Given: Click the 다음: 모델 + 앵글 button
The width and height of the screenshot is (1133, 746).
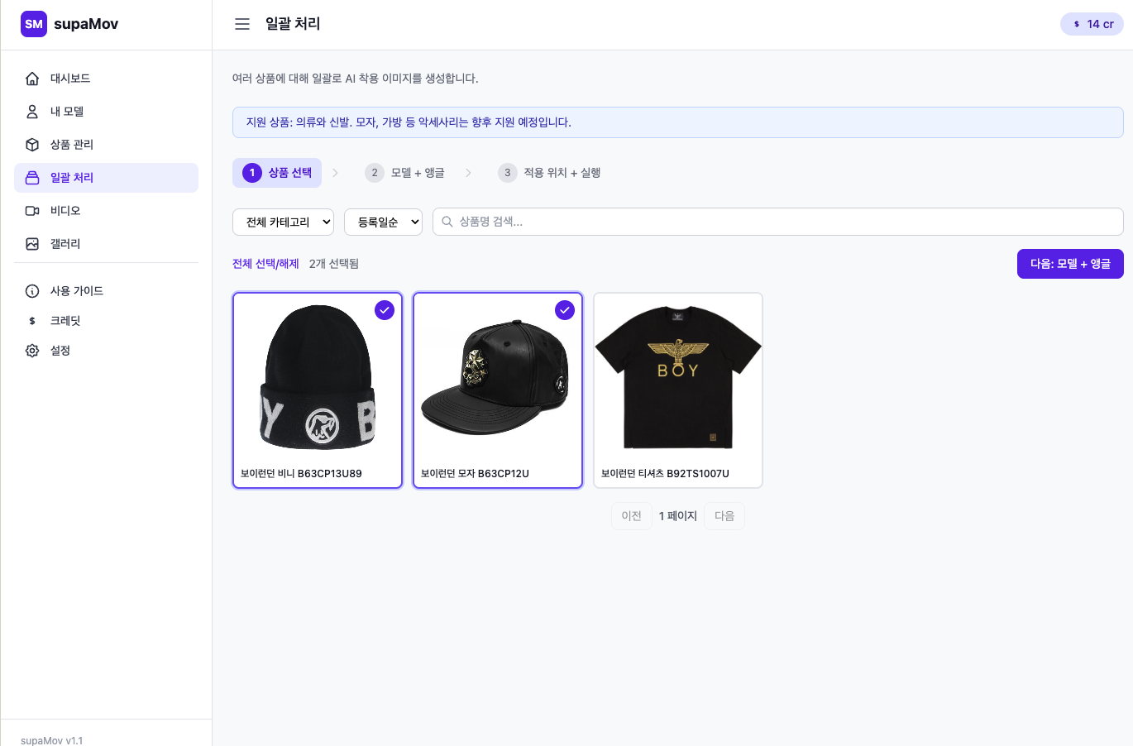Looking at the screenshot, I should click(x=1069, y=264).
